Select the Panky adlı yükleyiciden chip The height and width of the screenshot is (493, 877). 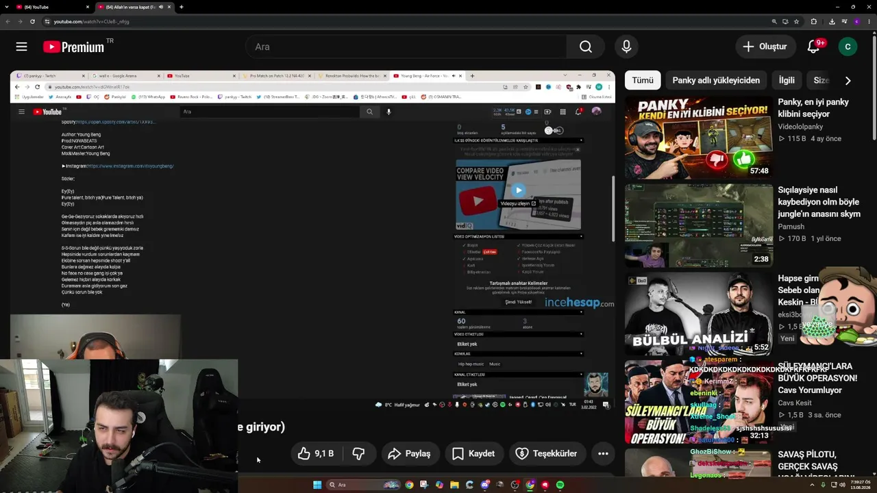716,80
